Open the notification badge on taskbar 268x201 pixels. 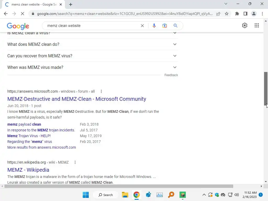261,195
